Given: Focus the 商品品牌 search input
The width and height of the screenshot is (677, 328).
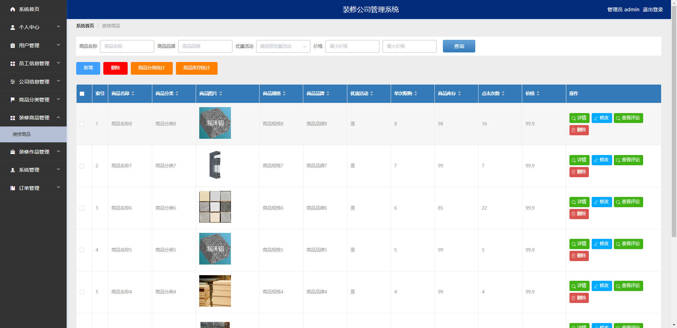Looking at the screenshot, I should point(205,46).
